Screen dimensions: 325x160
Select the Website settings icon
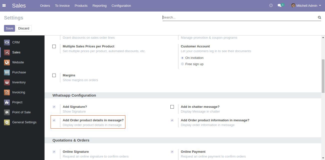7,62
